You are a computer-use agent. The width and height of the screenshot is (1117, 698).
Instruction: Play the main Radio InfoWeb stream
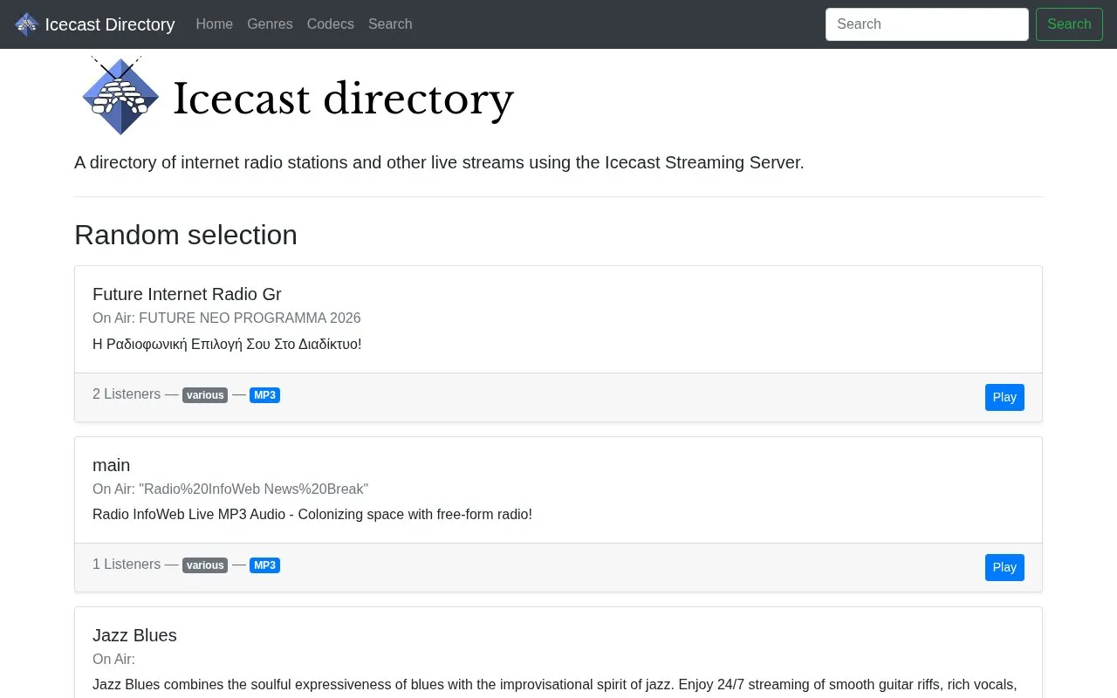tap(1004, 567)
